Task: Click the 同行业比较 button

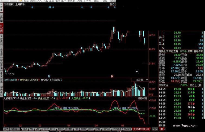Action: 196,85
